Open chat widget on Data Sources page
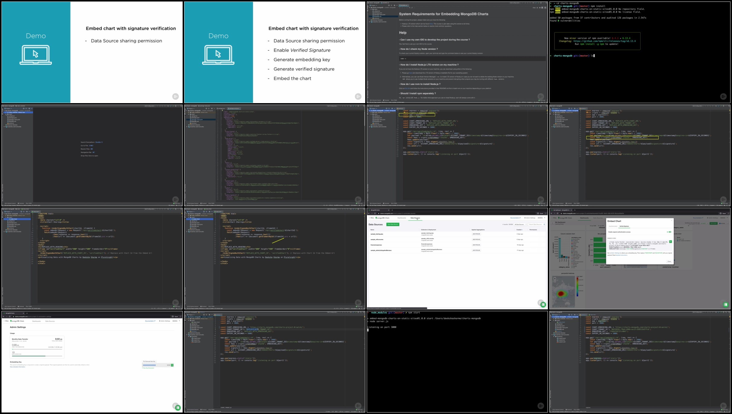This screenshot has height=414, width=732. pos(543,305)
